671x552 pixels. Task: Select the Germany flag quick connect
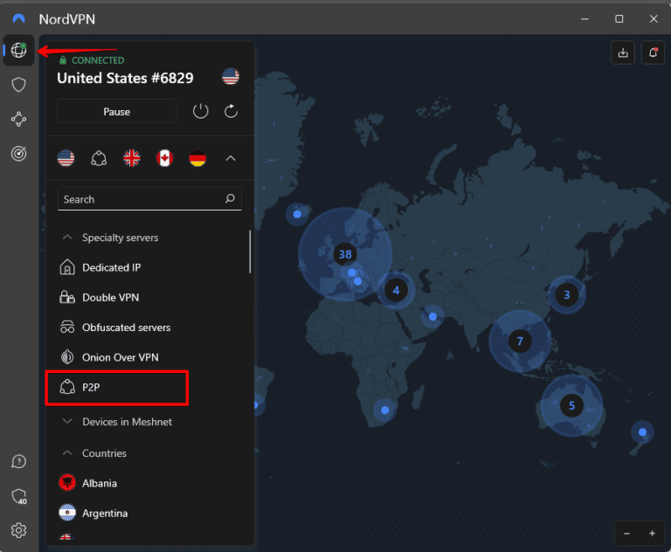coord(198,158)
